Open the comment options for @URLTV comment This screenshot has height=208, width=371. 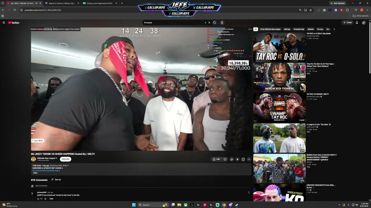(x=249, y=192)
